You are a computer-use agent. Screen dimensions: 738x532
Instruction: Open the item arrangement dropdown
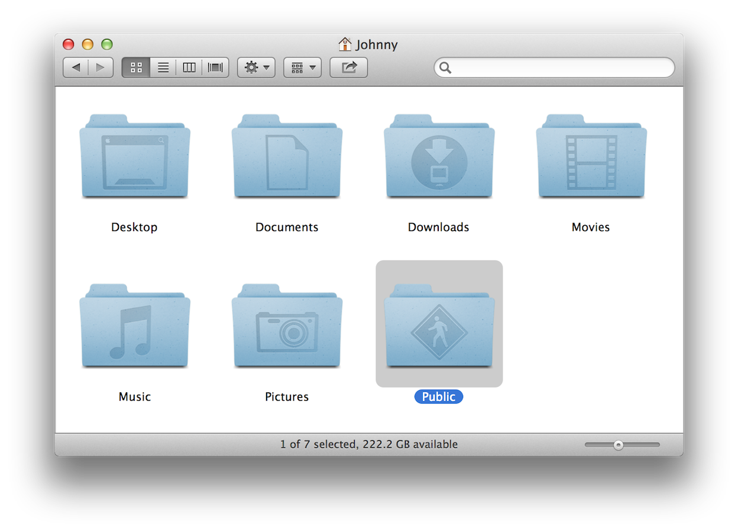click(302, 67)
